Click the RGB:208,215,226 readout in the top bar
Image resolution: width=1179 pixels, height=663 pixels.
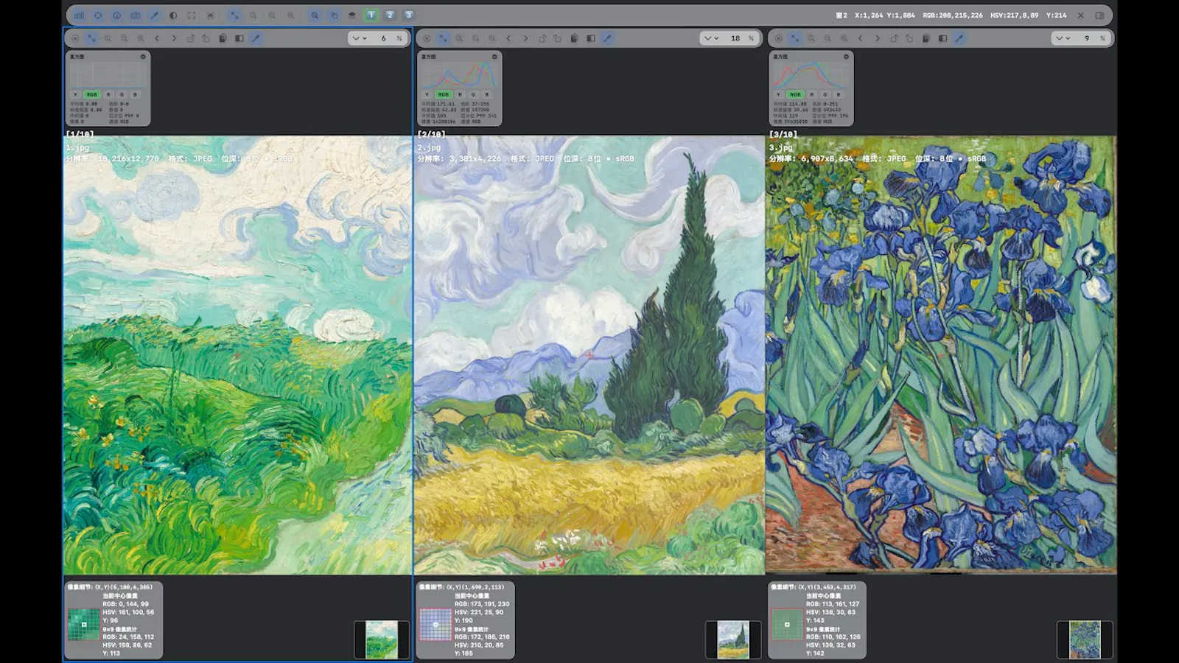(953, 15)
